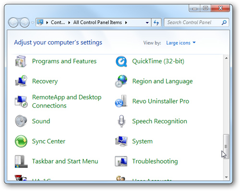Click the Troubleshooting icon
240x191 pixels.
pyautogui.click(x=121, y=161)
